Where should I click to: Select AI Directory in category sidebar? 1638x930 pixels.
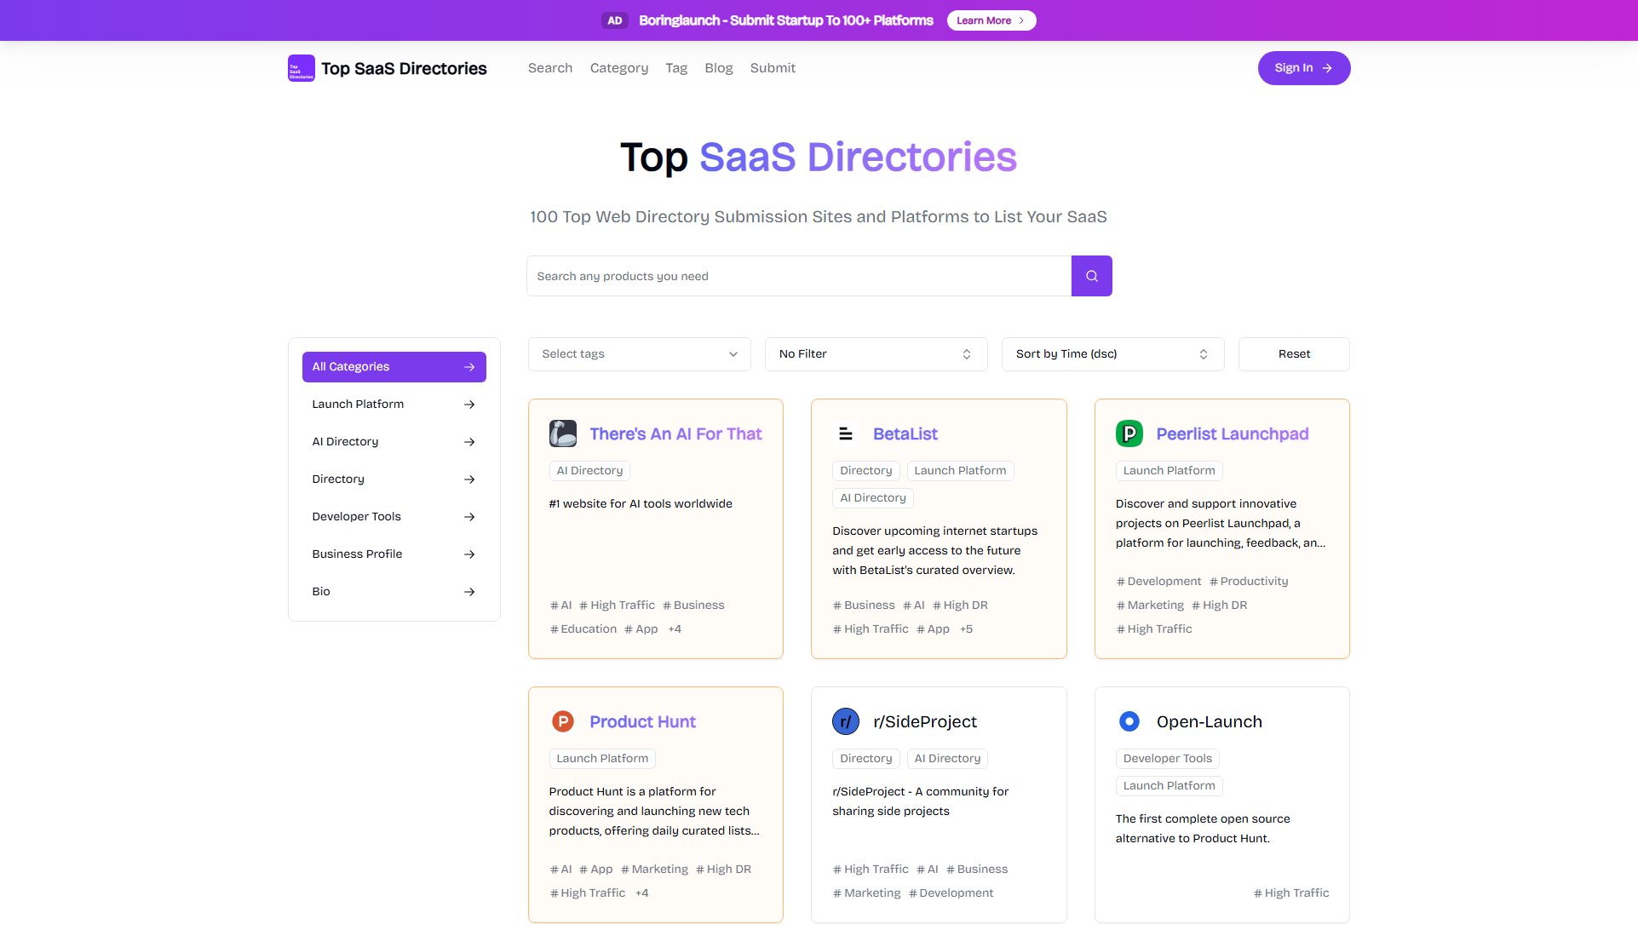(394, 442)
